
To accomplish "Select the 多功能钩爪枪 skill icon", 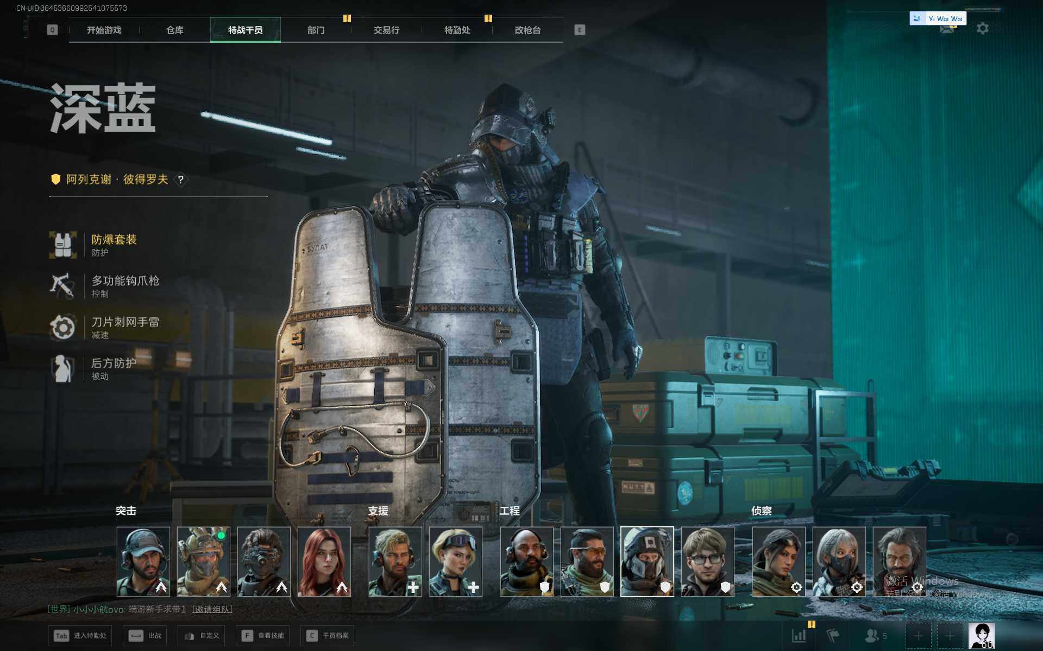I will tap(62, 286).
